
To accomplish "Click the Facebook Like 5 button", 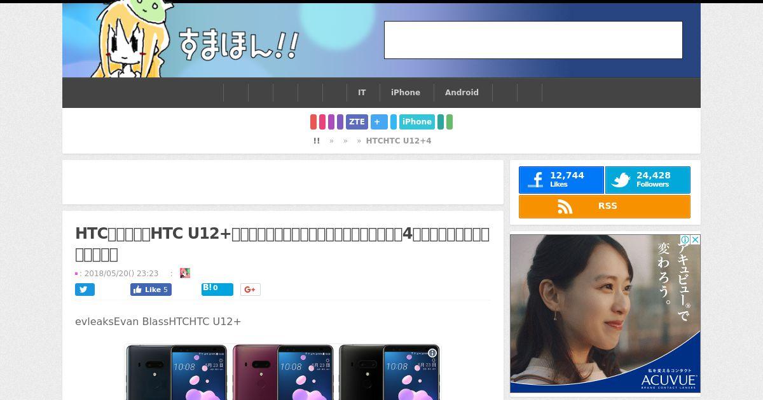I will (x=151, y=290).
